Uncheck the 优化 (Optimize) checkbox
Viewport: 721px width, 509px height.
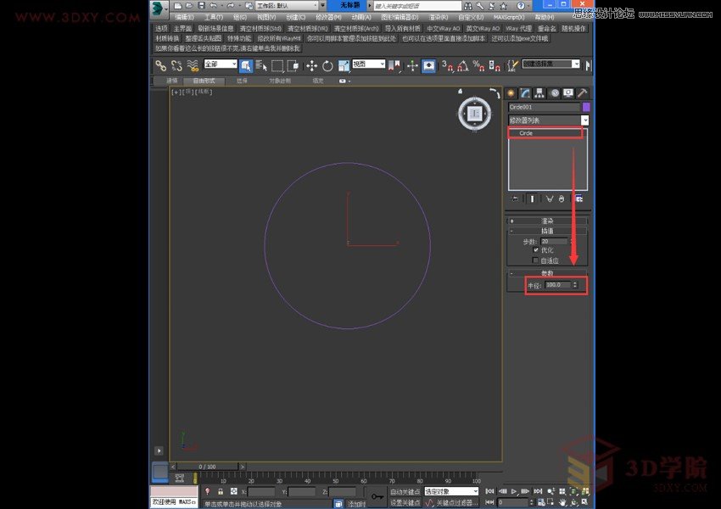pyautogui.click(x=535, y=250)
